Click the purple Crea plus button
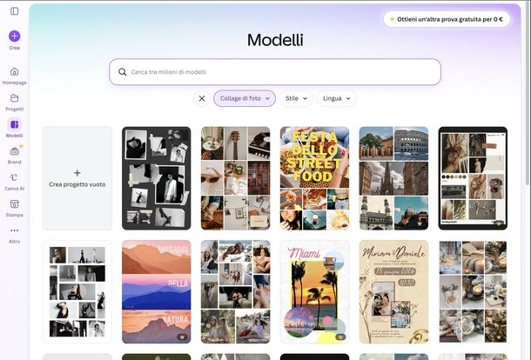 coord(14,37)
